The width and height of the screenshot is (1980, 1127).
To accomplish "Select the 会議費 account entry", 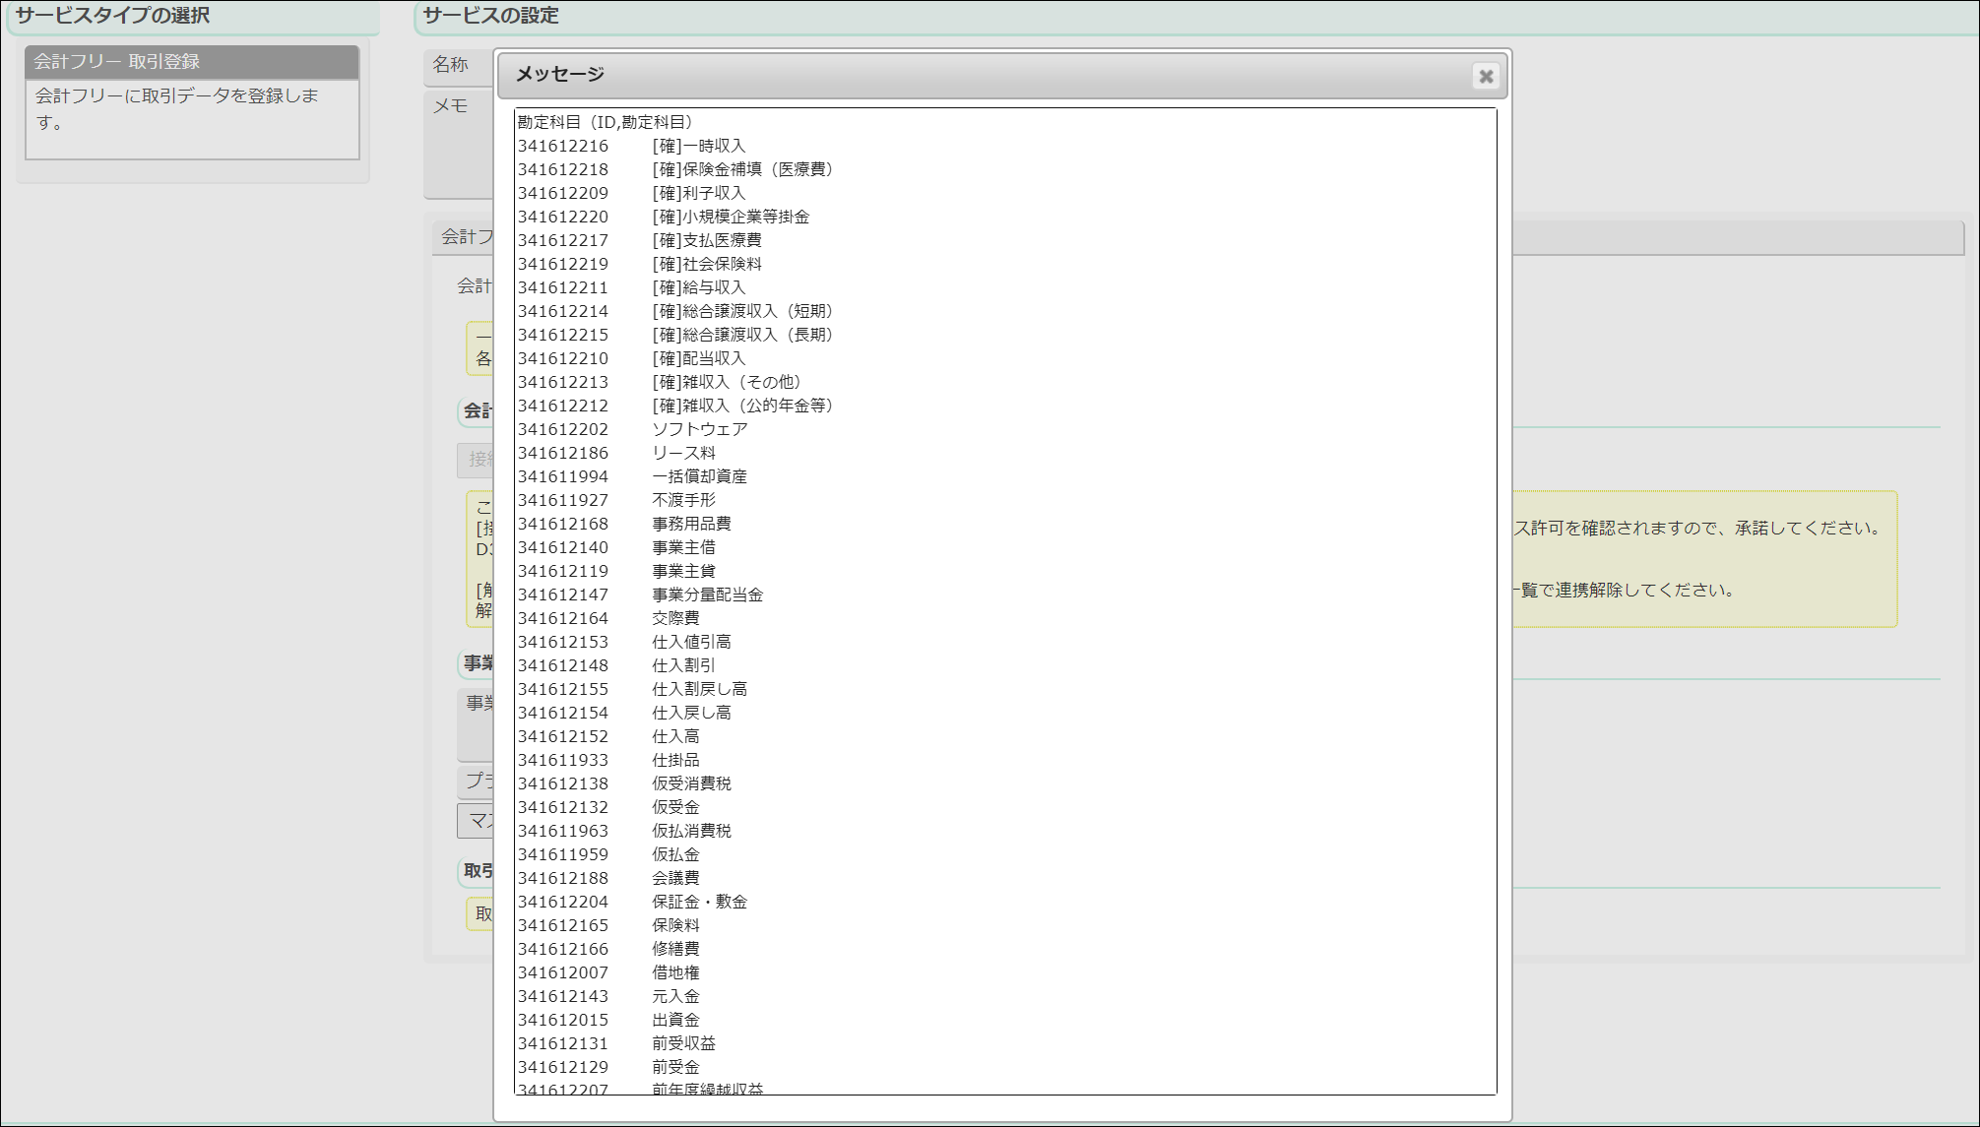I will point(677,878).
